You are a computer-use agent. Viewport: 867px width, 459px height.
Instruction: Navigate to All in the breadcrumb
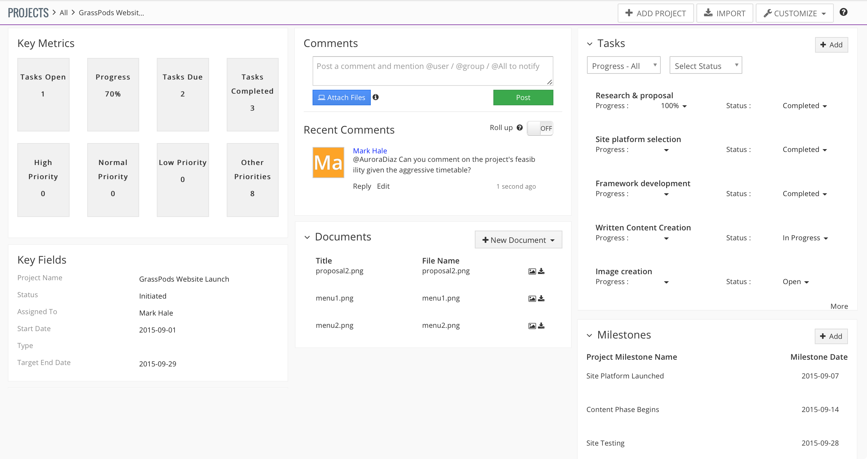click(x=63, y=12)
